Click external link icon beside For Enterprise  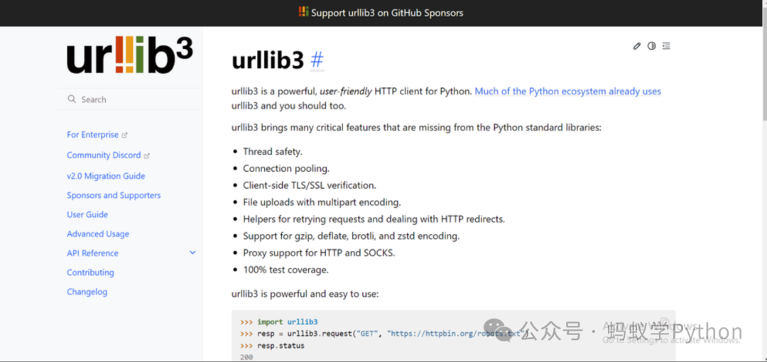tap(125, 135)
